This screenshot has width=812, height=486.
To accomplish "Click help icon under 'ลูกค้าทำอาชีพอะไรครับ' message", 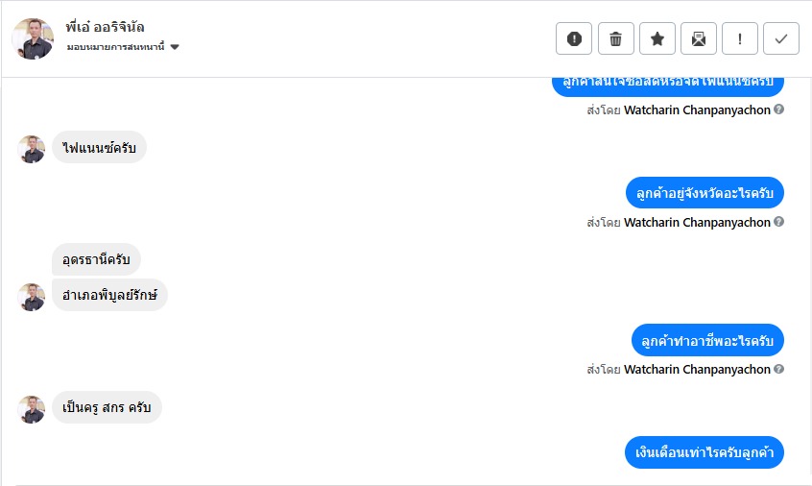I will (x=779, y=369).
